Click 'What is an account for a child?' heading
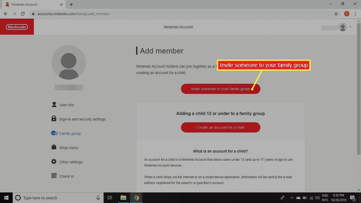 tap(220, 151)
